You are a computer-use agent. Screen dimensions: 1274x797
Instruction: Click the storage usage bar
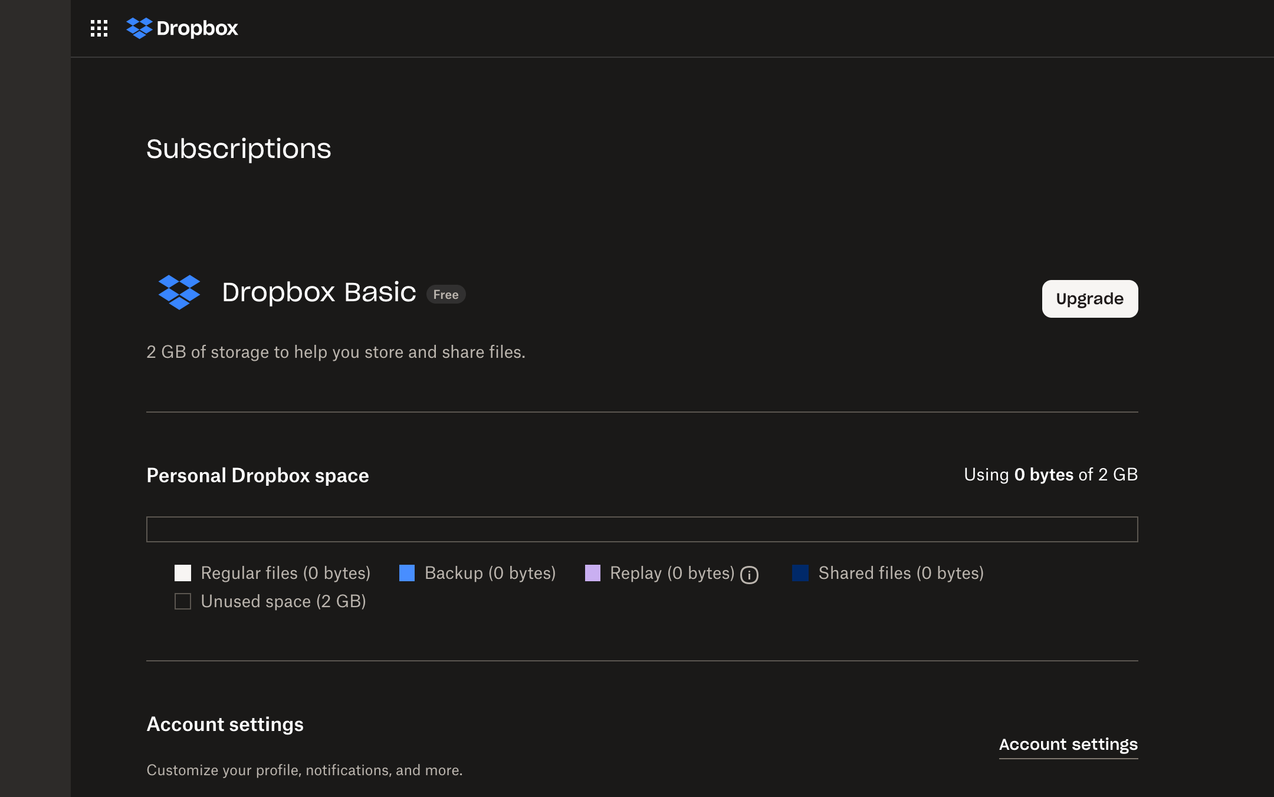tap(642, 529)
